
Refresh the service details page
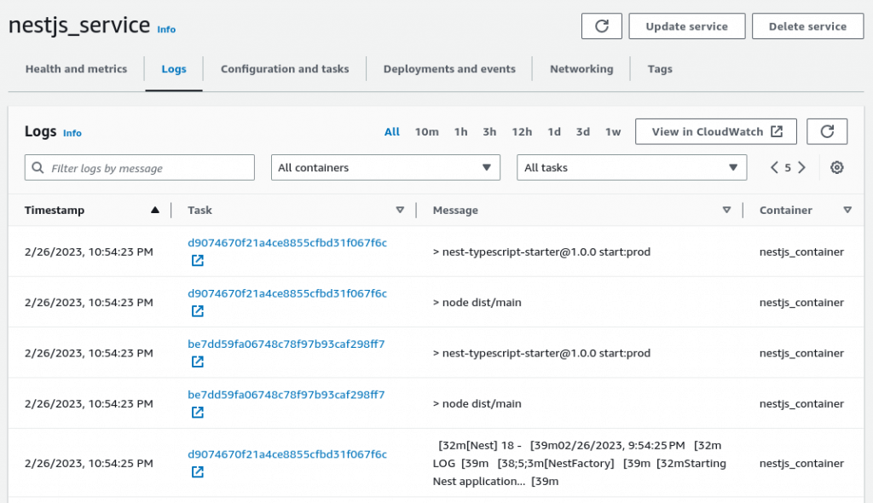pyautogui.click(x=602, y=26)
